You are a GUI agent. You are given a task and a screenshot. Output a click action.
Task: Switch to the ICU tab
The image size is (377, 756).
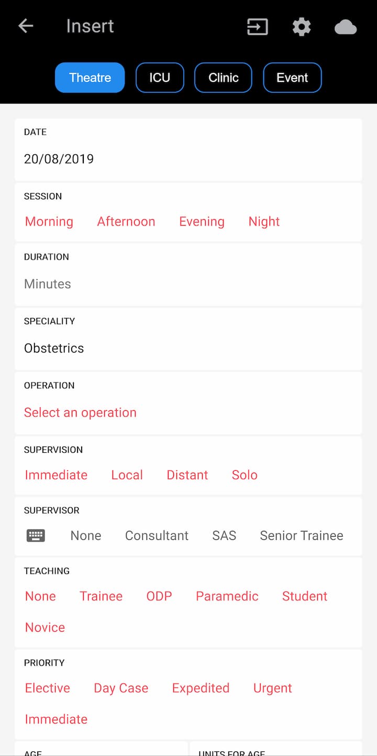click(x=160, y=78)
